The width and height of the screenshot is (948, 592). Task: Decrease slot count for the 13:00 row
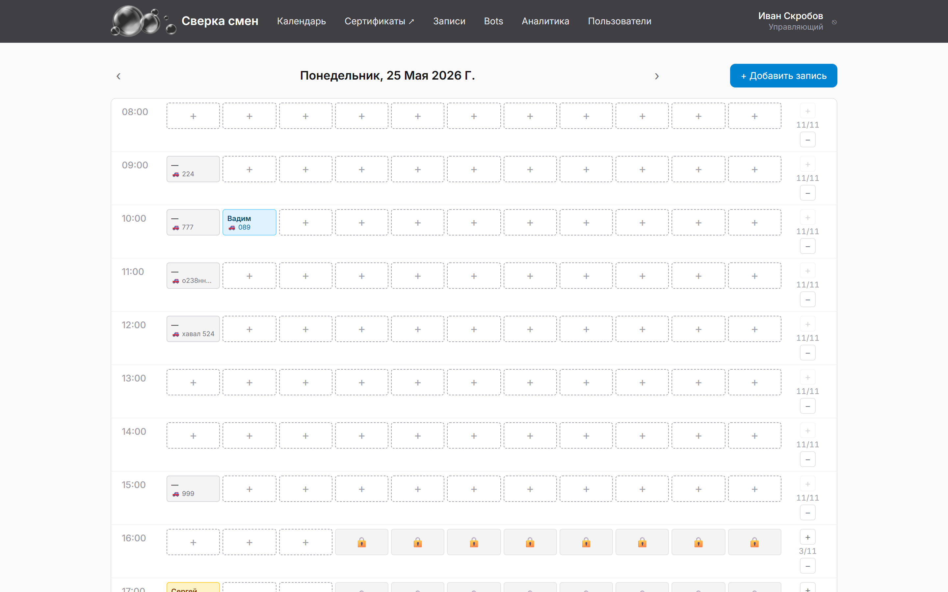[x=807, y=406]
